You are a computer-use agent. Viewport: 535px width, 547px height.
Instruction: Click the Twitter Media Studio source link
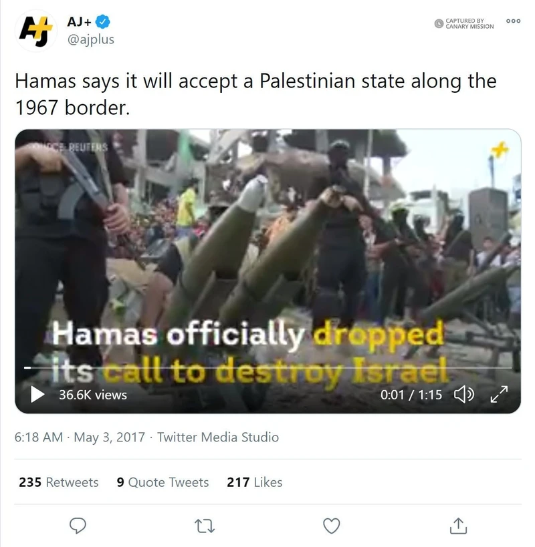tap(218, 437)
